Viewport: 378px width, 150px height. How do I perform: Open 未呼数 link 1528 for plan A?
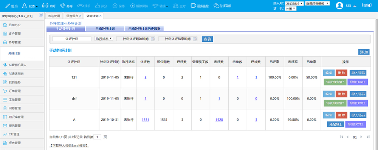click(x=219, y=120)
